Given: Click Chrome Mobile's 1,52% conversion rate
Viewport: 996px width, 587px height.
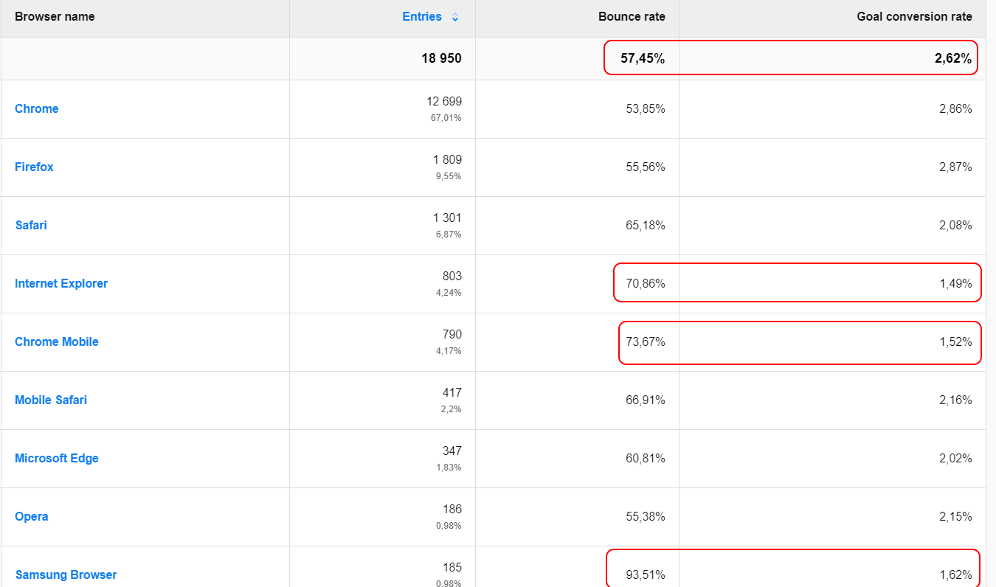Looking at the screenshot, I should (955, 341).
